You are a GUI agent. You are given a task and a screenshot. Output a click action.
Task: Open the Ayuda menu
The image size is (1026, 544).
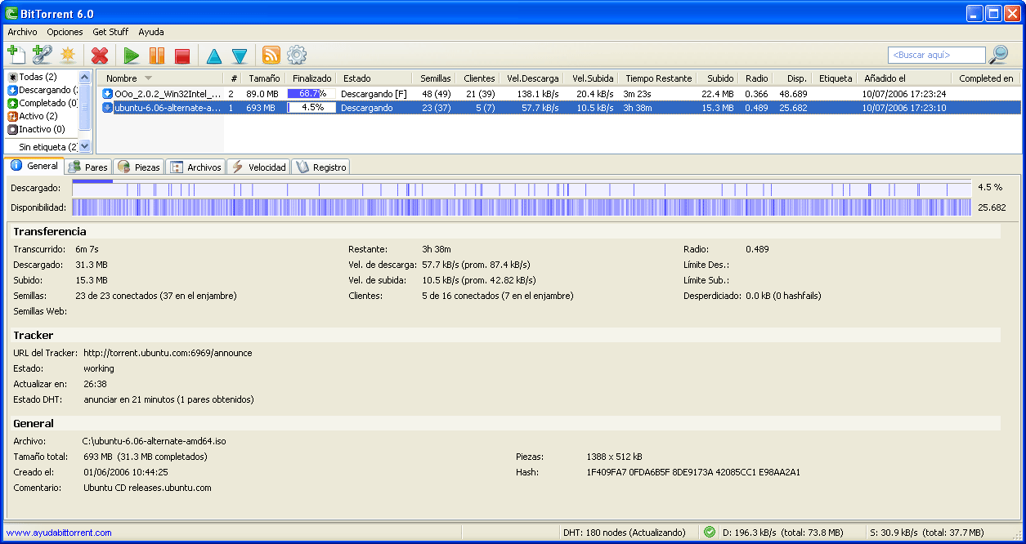[150, 32]
